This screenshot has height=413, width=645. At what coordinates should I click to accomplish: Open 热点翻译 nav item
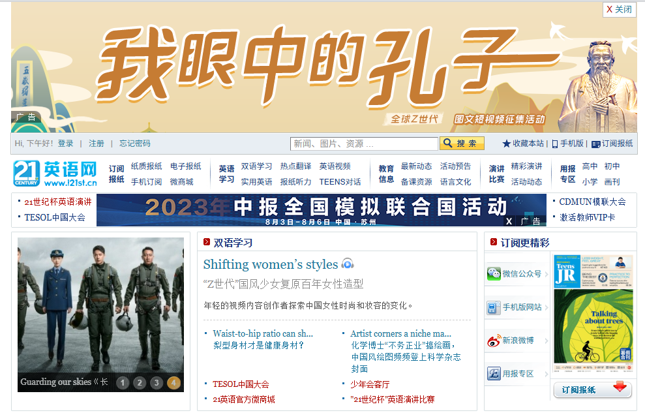[x=296, y=166]
